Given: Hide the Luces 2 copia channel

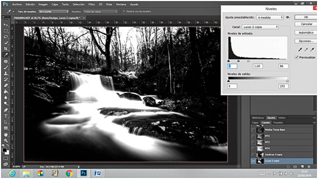Looking at the screenshot, I should pos(253,161).
